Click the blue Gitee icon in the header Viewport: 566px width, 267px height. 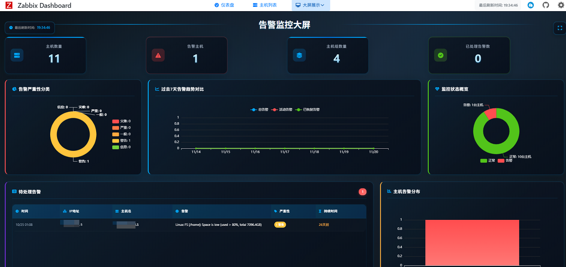[531, 5]
